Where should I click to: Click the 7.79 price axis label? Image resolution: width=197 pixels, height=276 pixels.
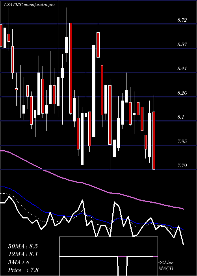click(182, 166)
